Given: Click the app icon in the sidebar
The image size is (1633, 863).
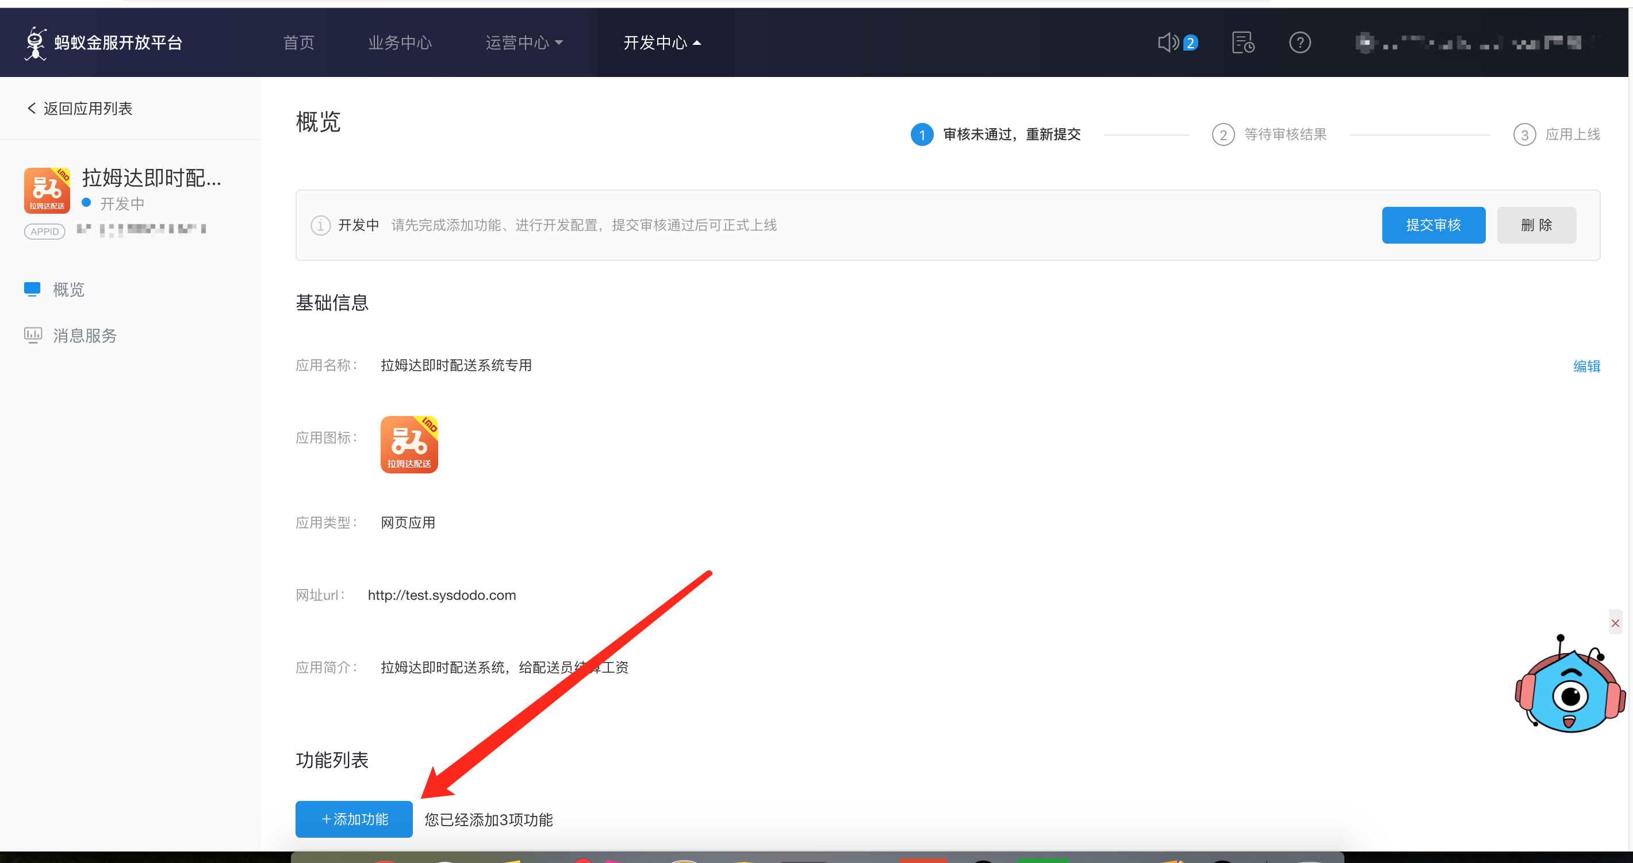Looking at the screenshot, I should tap(47, 190).
